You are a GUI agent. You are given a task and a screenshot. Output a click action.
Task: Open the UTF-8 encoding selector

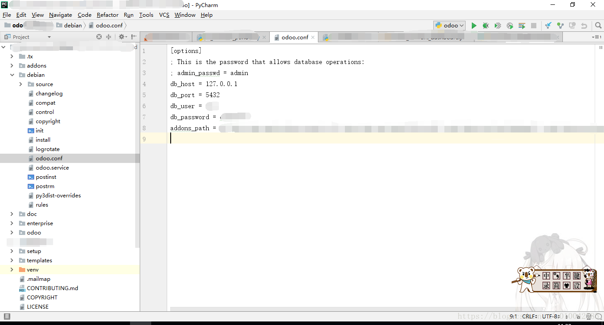(551, 316)
